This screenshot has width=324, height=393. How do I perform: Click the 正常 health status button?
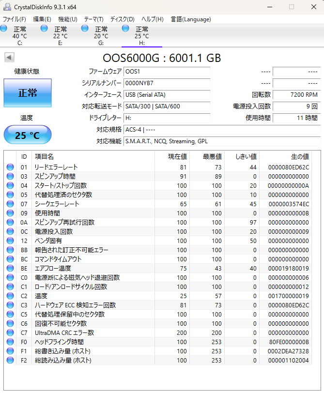click(28, 93)
